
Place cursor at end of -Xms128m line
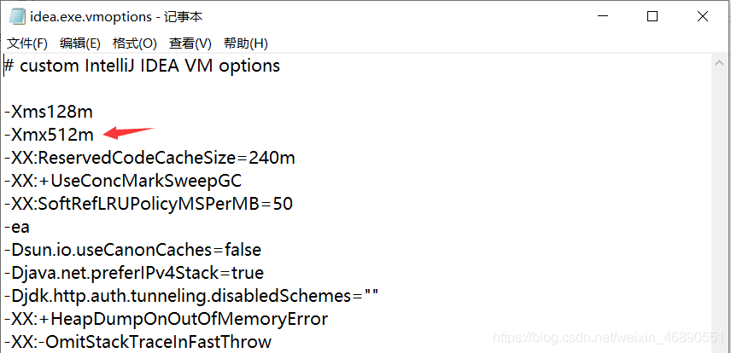[x=93, y=112]
